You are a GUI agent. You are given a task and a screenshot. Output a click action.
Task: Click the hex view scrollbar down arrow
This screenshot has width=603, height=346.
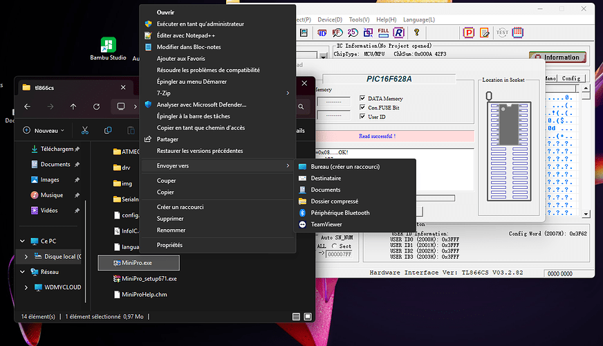[x=586, y=214]
